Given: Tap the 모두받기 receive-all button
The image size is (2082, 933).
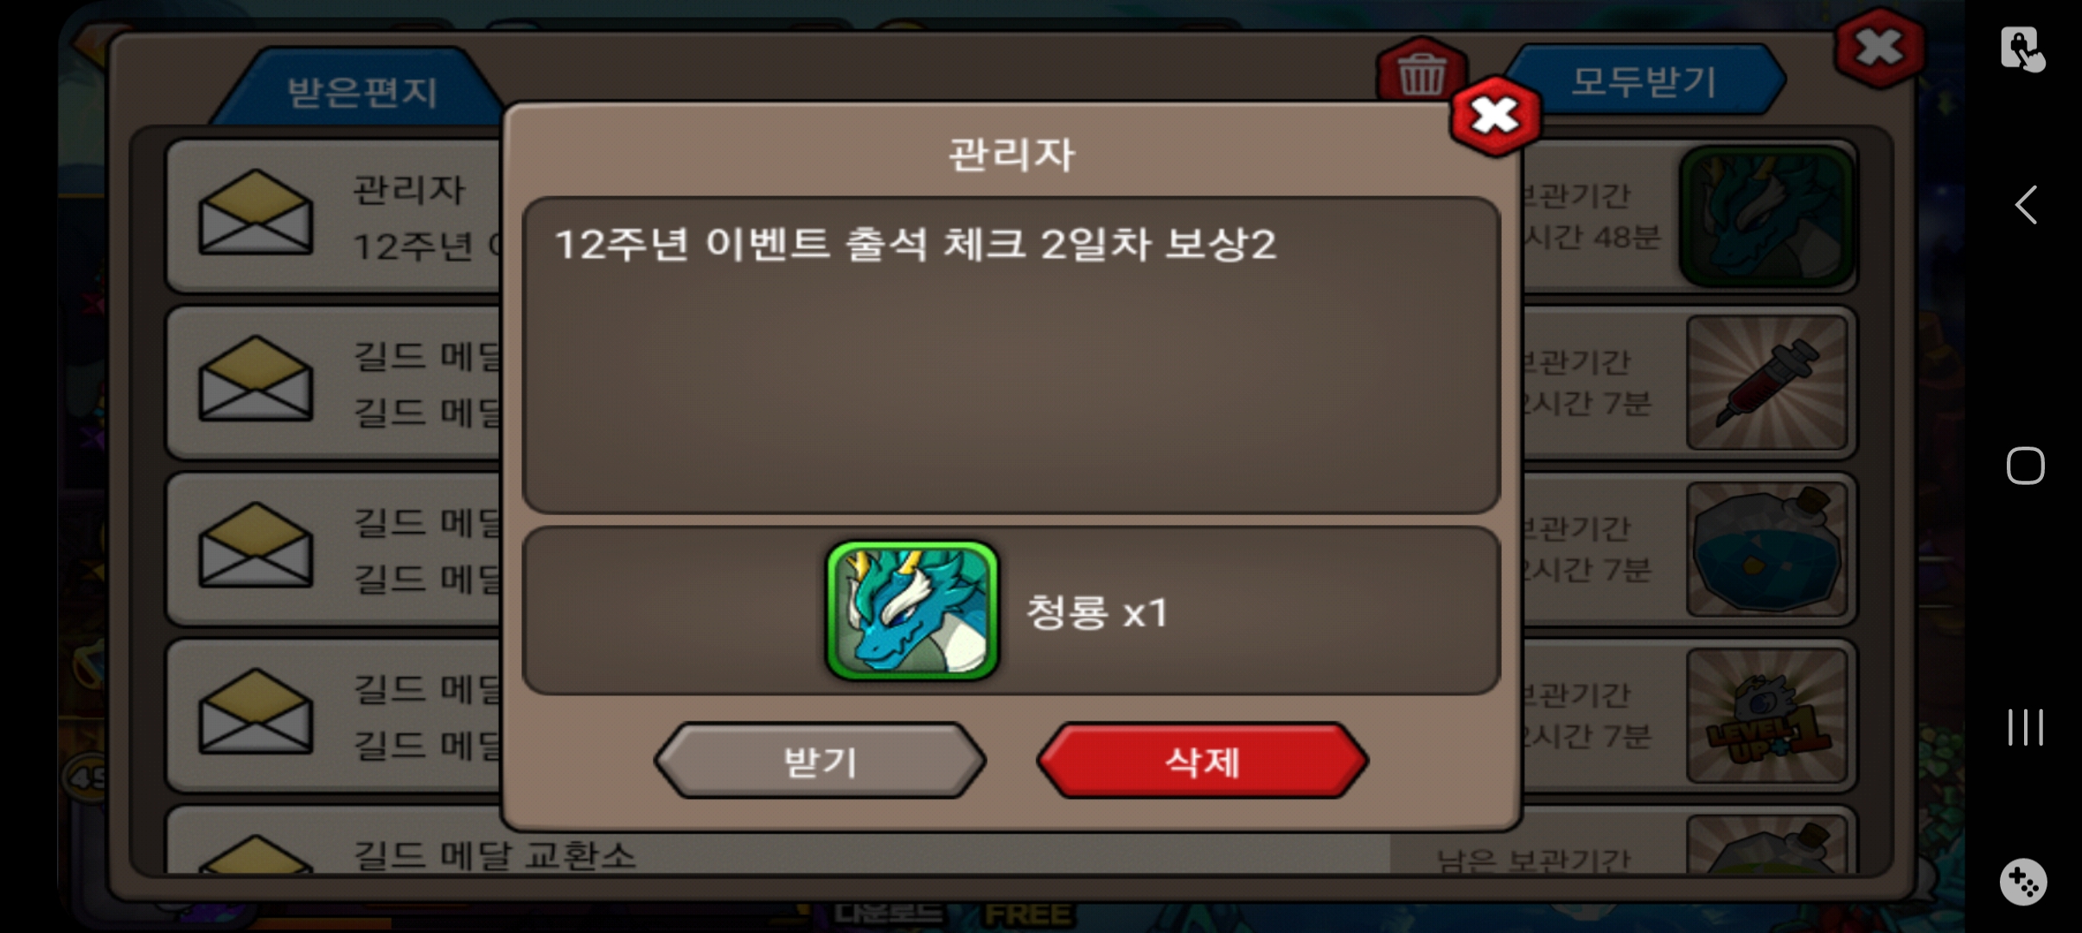Looking at the screenshot, I should (x=1644, y=81).
